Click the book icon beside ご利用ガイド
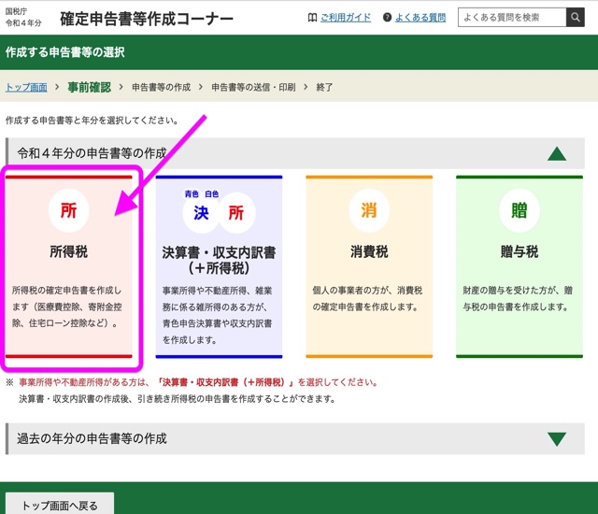The width and height of the screenshot is (598, 514). coord(312,18)
